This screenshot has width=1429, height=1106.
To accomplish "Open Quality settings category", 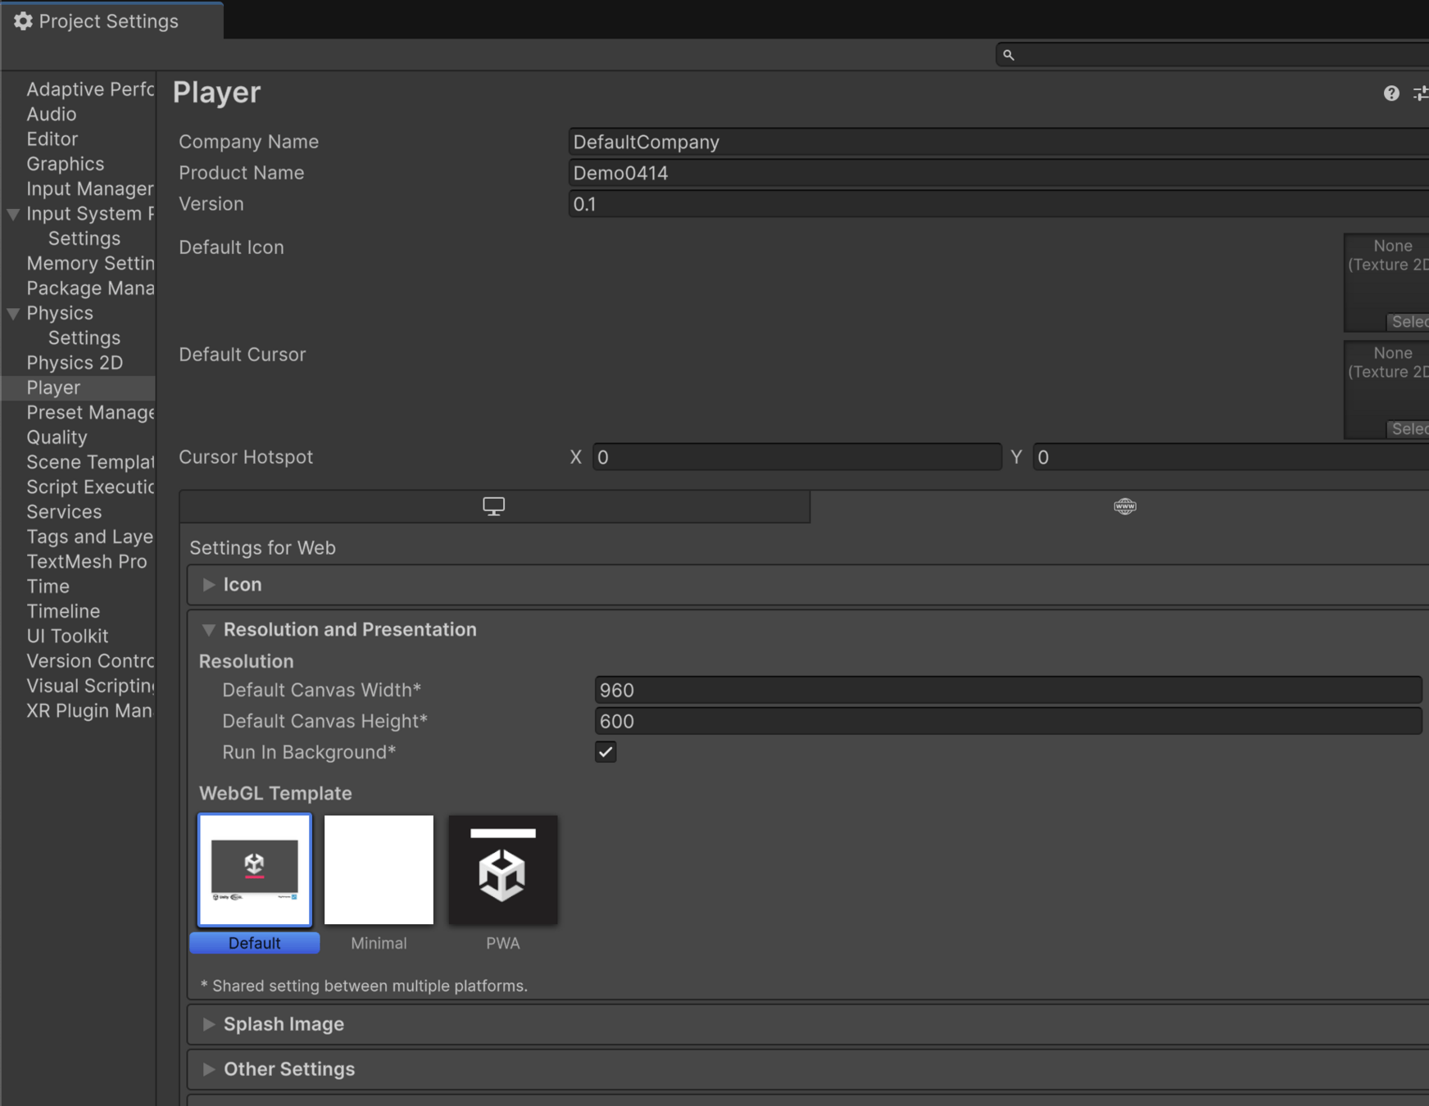I will [x=57, y=437].
